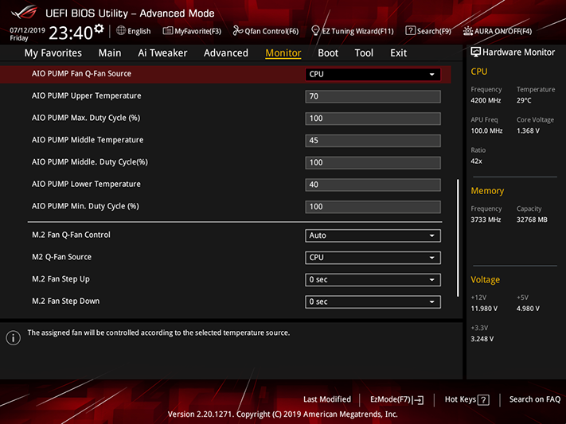Expand AIO PUMP Fan Q-Fan Source dropdown

click(x=373, y=74)
